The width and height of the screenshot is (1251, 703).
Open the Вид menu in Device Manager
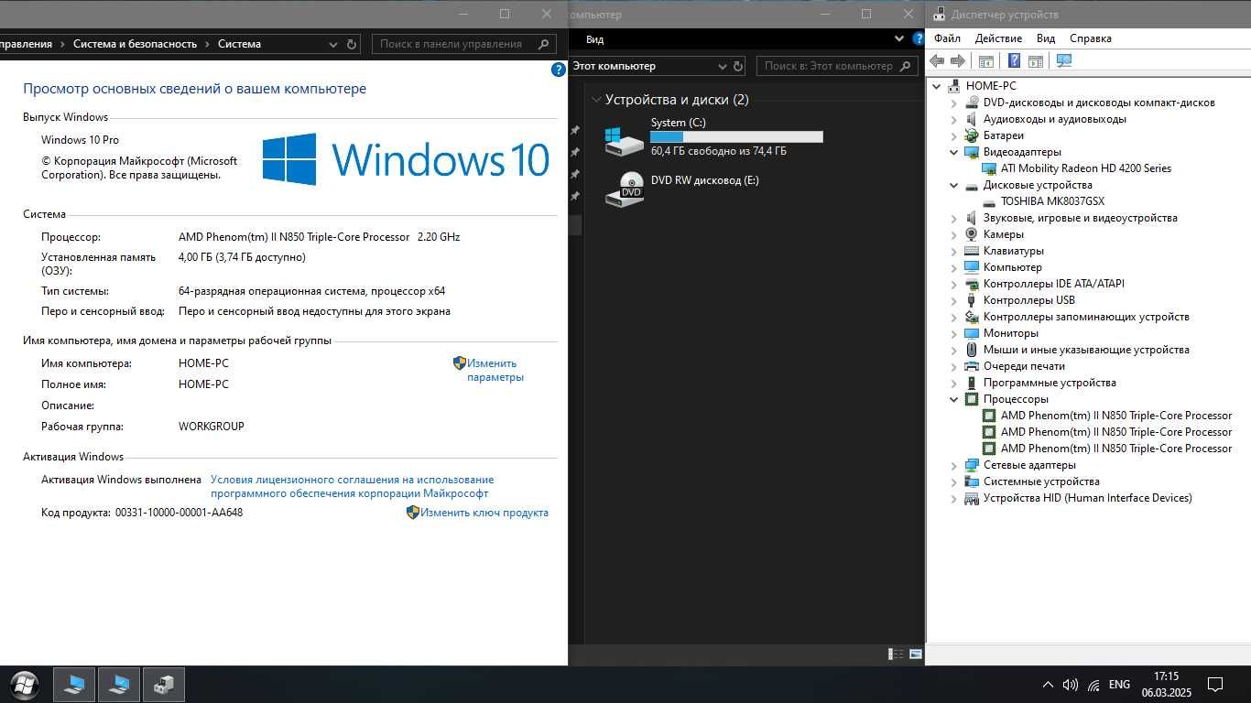[x=1046, y=38]
